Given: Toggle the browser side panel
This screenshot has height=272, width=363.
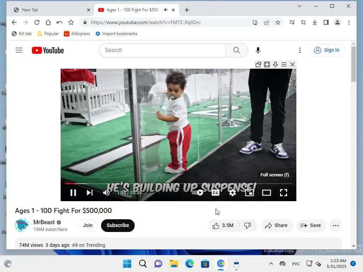Looking at the screenshot, I should pos(326,22).
